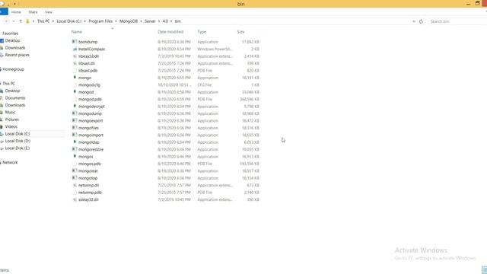Open Documents under This PC
Image resolution: width=487 pixels, height=274 pixels.
click(x=15, y=98)
